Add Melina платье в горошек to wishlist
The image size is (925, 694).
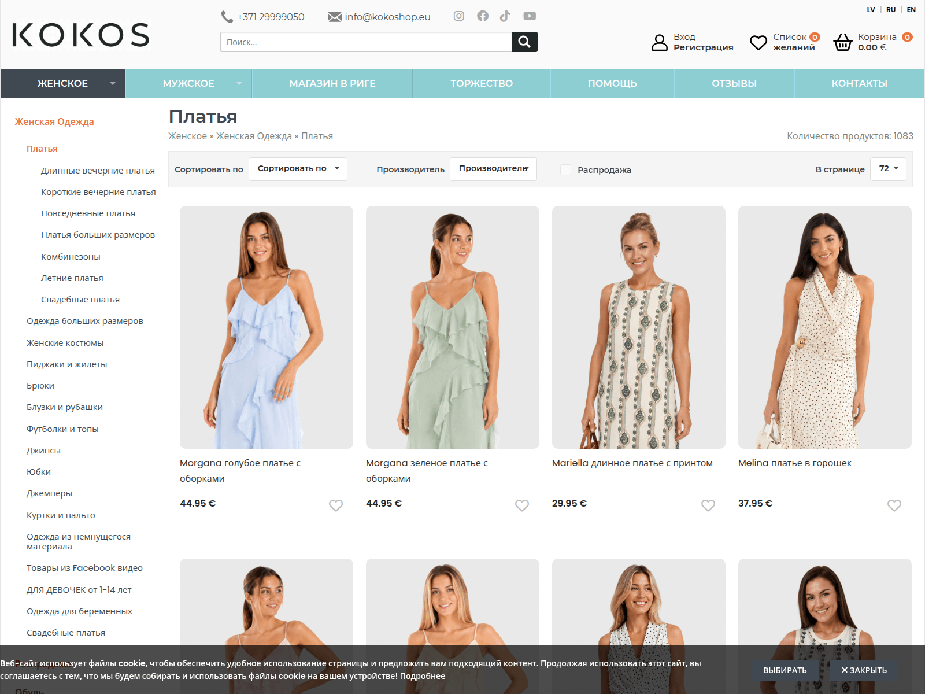894,505
